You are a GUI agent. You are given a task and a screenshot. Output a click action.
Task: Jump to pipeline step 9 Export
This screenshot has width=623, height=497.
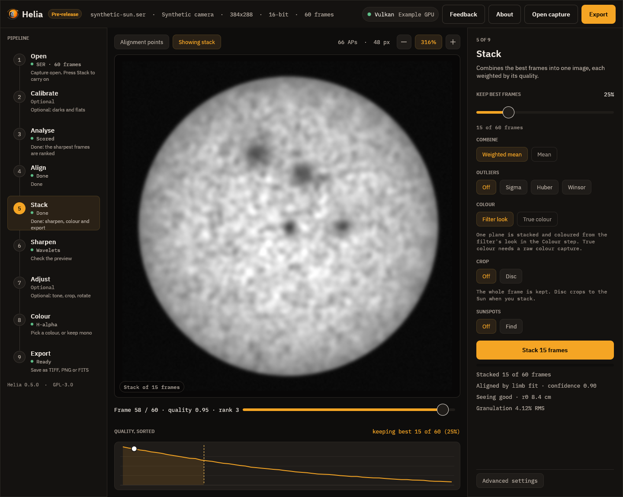click(54, 362)
